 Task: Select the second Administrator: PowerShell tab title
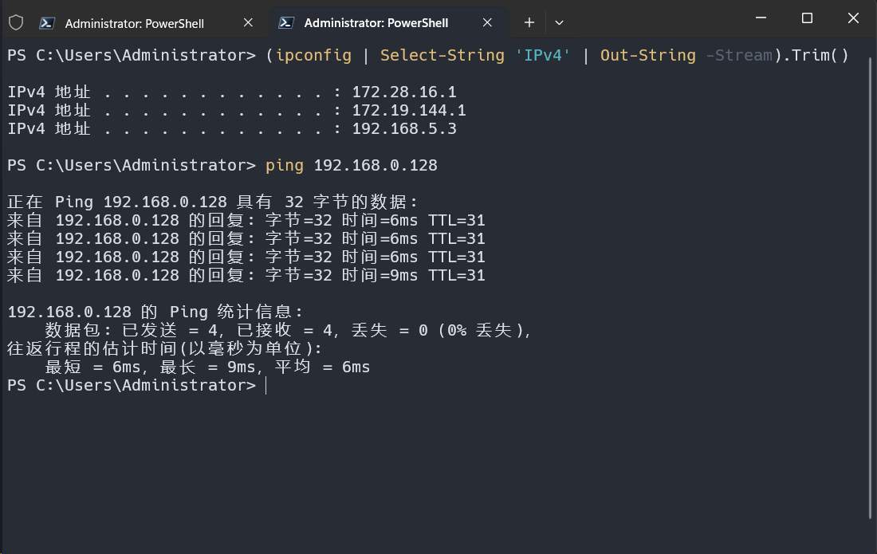pyautogui.click(x=376, y=23)
